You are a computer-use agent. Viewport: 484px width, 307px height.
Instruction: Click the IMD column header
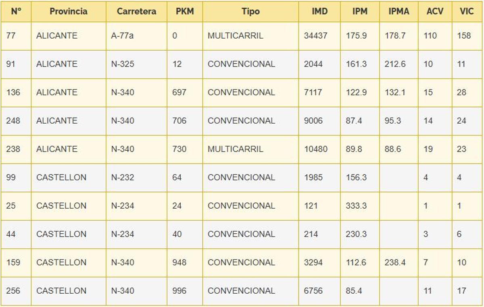pyautogui.click(x=319, y=11)
